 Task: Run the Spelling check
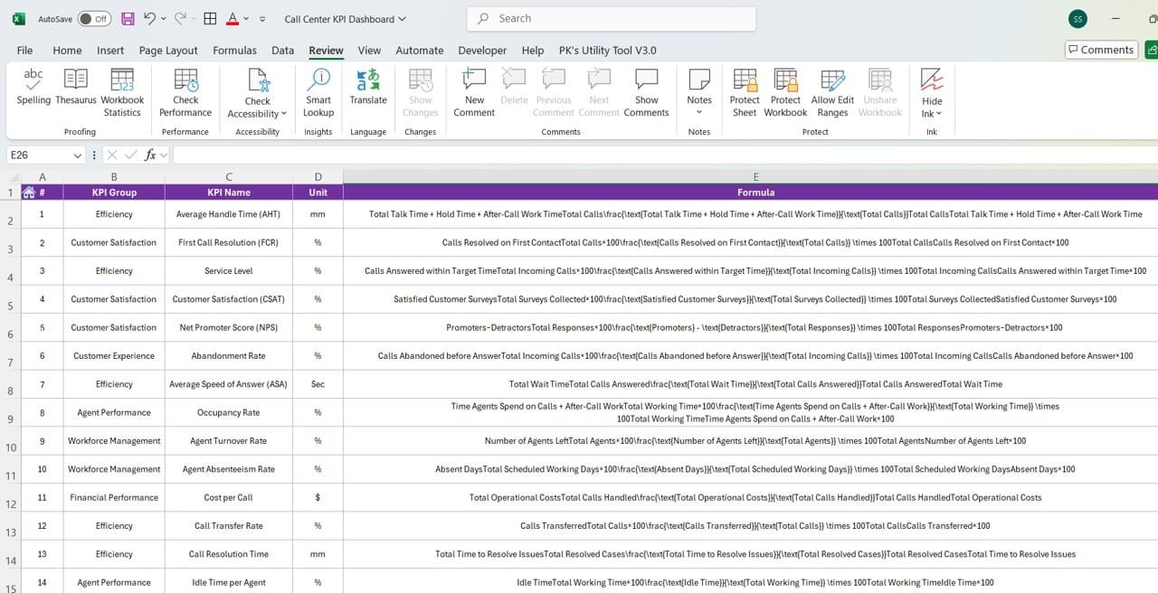tap(33, 89)
